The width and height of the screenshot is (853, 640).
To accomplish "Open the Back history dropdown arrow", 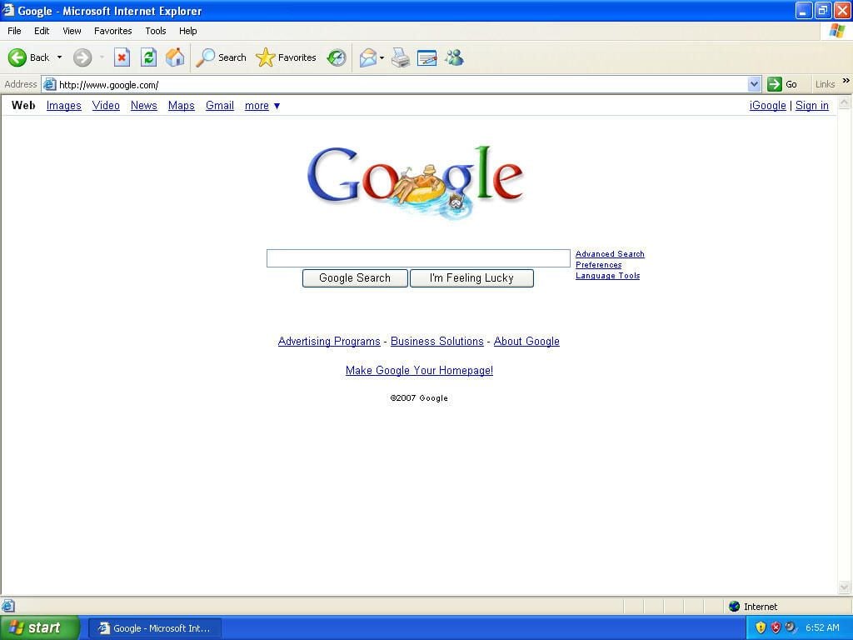I will [59, 57].
